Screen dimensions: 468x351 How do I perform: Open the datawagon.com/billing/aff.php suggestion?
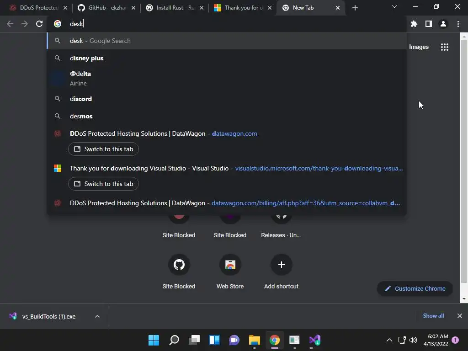coord(227,203)
